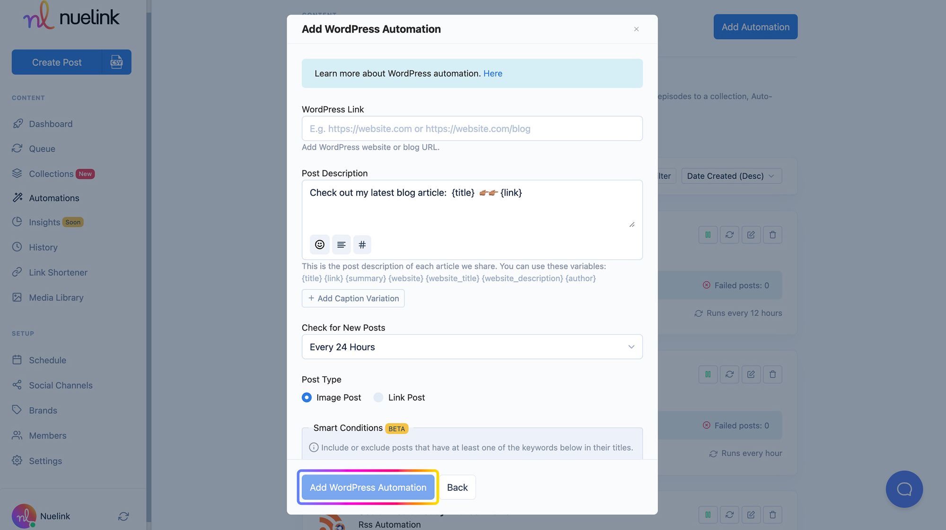946x530 pixels.
Task: Click the {title} variable hint
Action: pyautogui.click(x=312, y=278)
